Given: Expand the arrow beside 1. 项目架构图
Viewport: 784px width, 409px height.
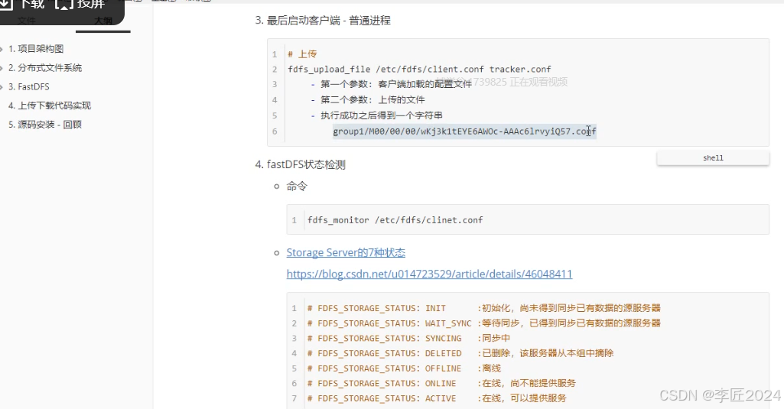Looking at the screenshot, I should (x=2, y=49).
